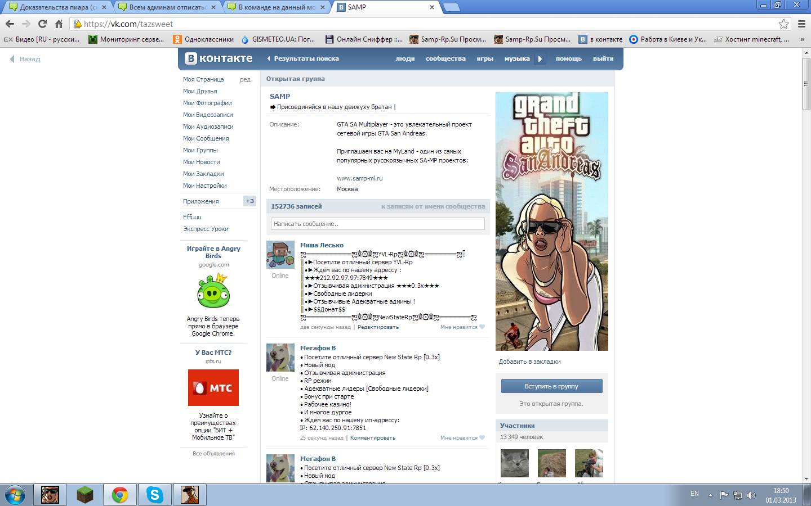Open Миша Лесько avatar thumbnail
Screen dimensions: 811x506
[280, 255]
